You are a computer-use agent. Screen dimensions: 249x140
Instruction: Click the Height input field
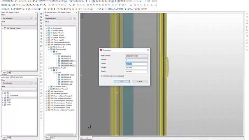point(136,68)
